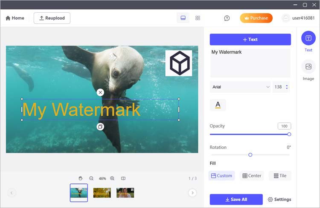The width and height of the screenshot is (320, 208).
Task: Open the text color picker A icon
Action: [x=218, y=105]
